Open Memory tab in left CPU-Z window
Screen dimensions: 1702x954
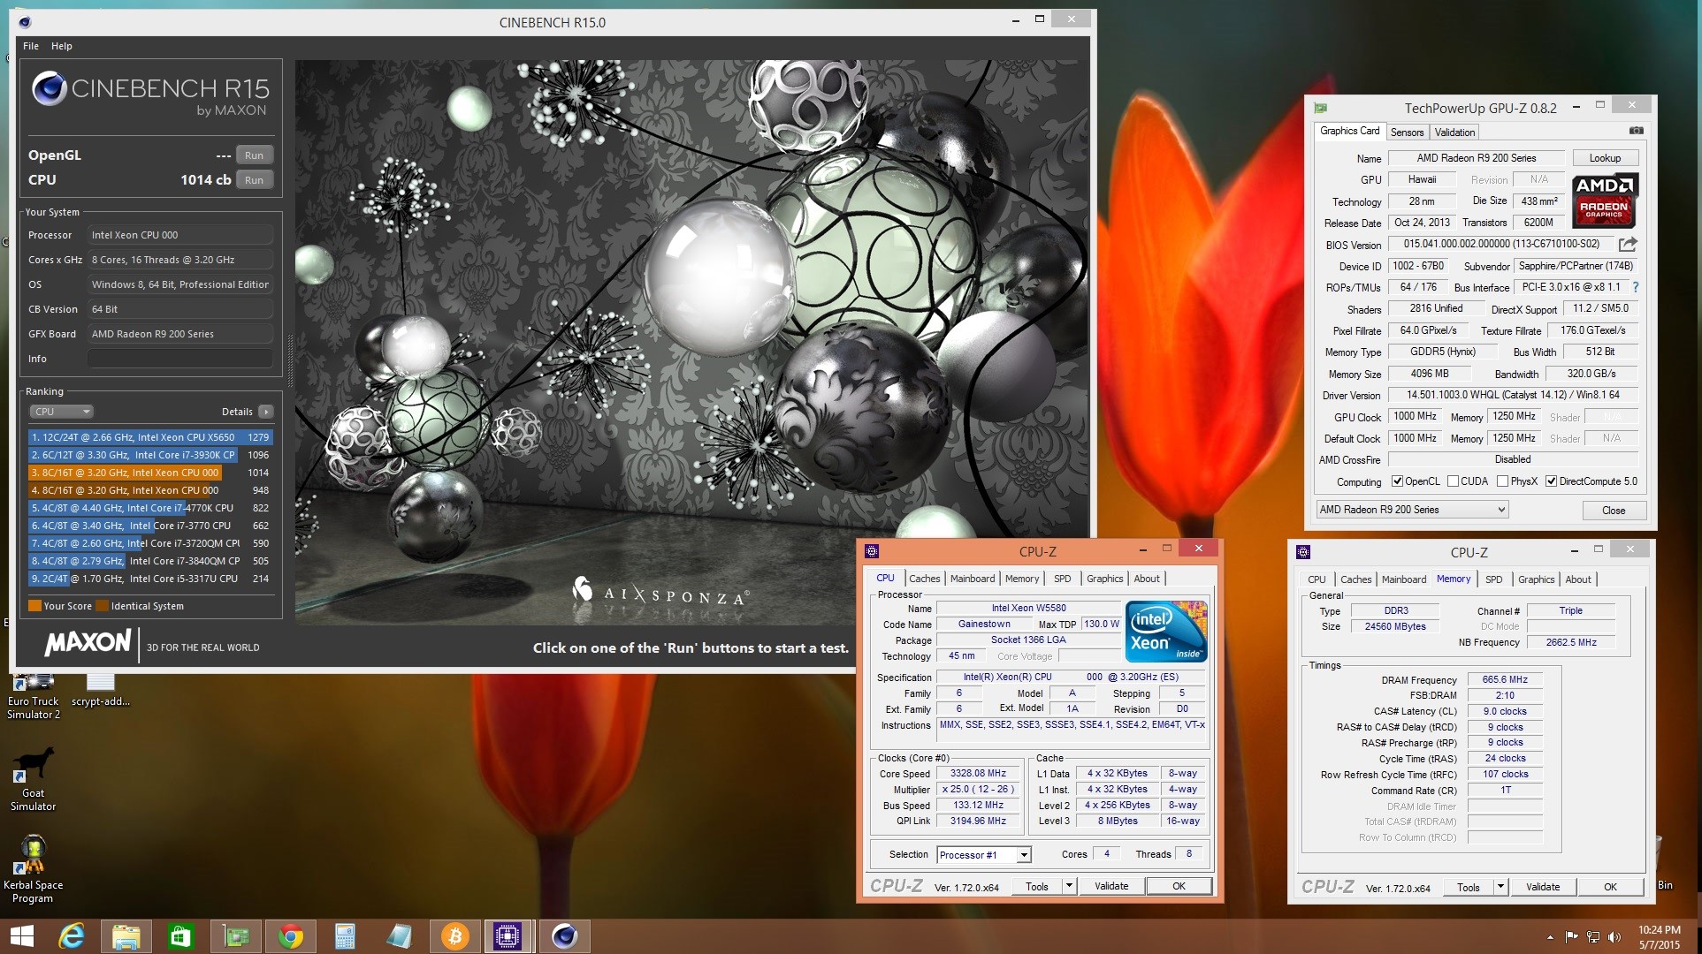pyautogui.click(x=1022, y=579)
